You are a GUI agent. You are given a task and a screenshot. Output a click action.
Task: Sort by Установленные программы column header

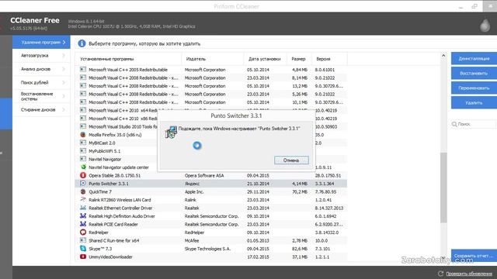pos(128,59)
